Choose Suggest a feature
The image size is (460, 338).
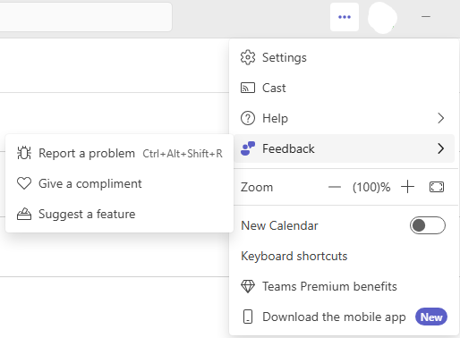coord(119,214)
